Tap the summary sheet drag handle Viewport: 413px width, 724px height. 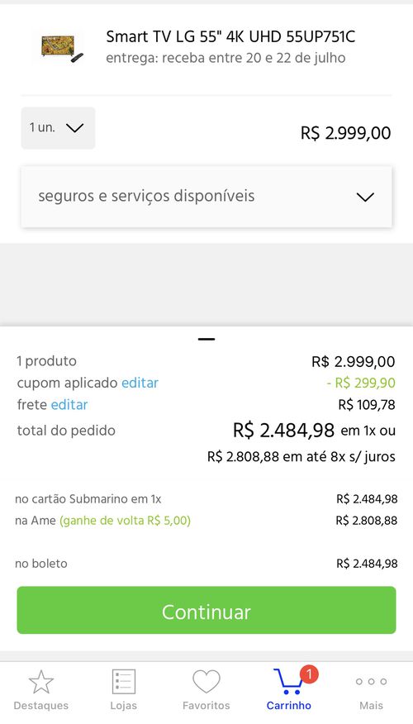click(x=206, y=339)
